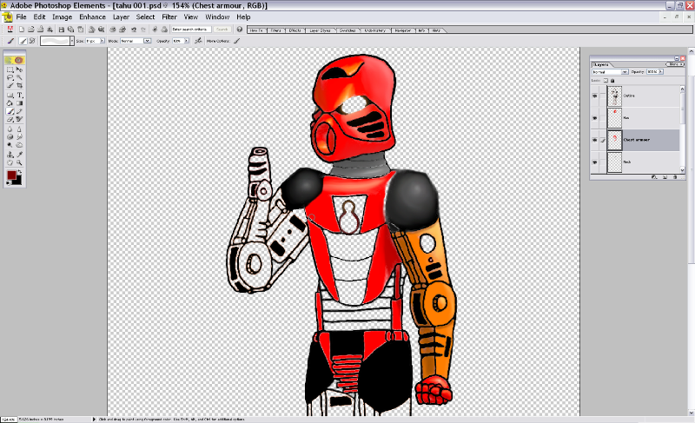
Task: Click the New document icon
Action: (x=21, y=30)
